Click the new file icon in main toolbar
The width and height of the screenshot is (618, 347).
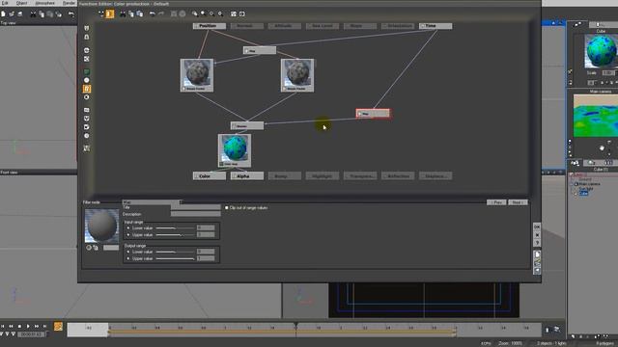3,14
